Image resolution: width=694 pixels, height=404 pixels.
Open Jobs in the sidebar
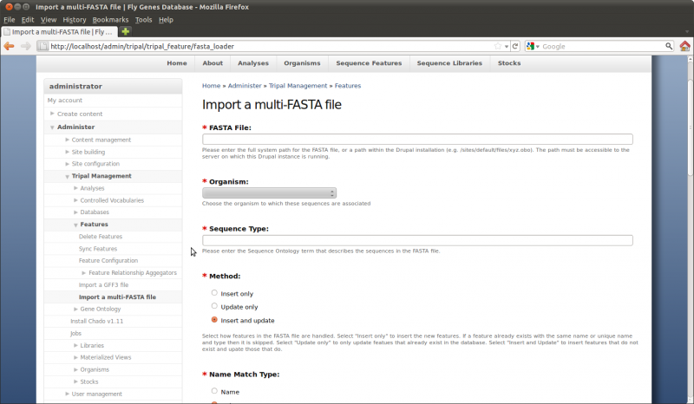click(x=75, y=333)
